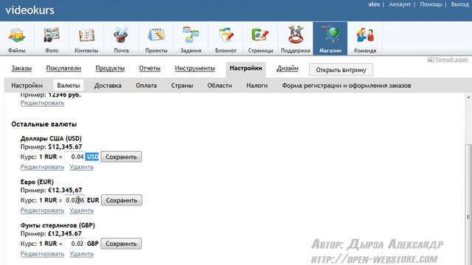Image resolution: width=472 pixels, height=265 pixels.
Task: Click Удалить link under USD
Action: point(81,167)
